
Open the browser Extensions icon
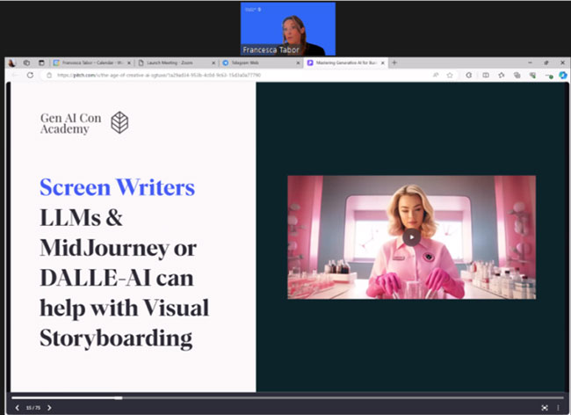click(469, 75)
